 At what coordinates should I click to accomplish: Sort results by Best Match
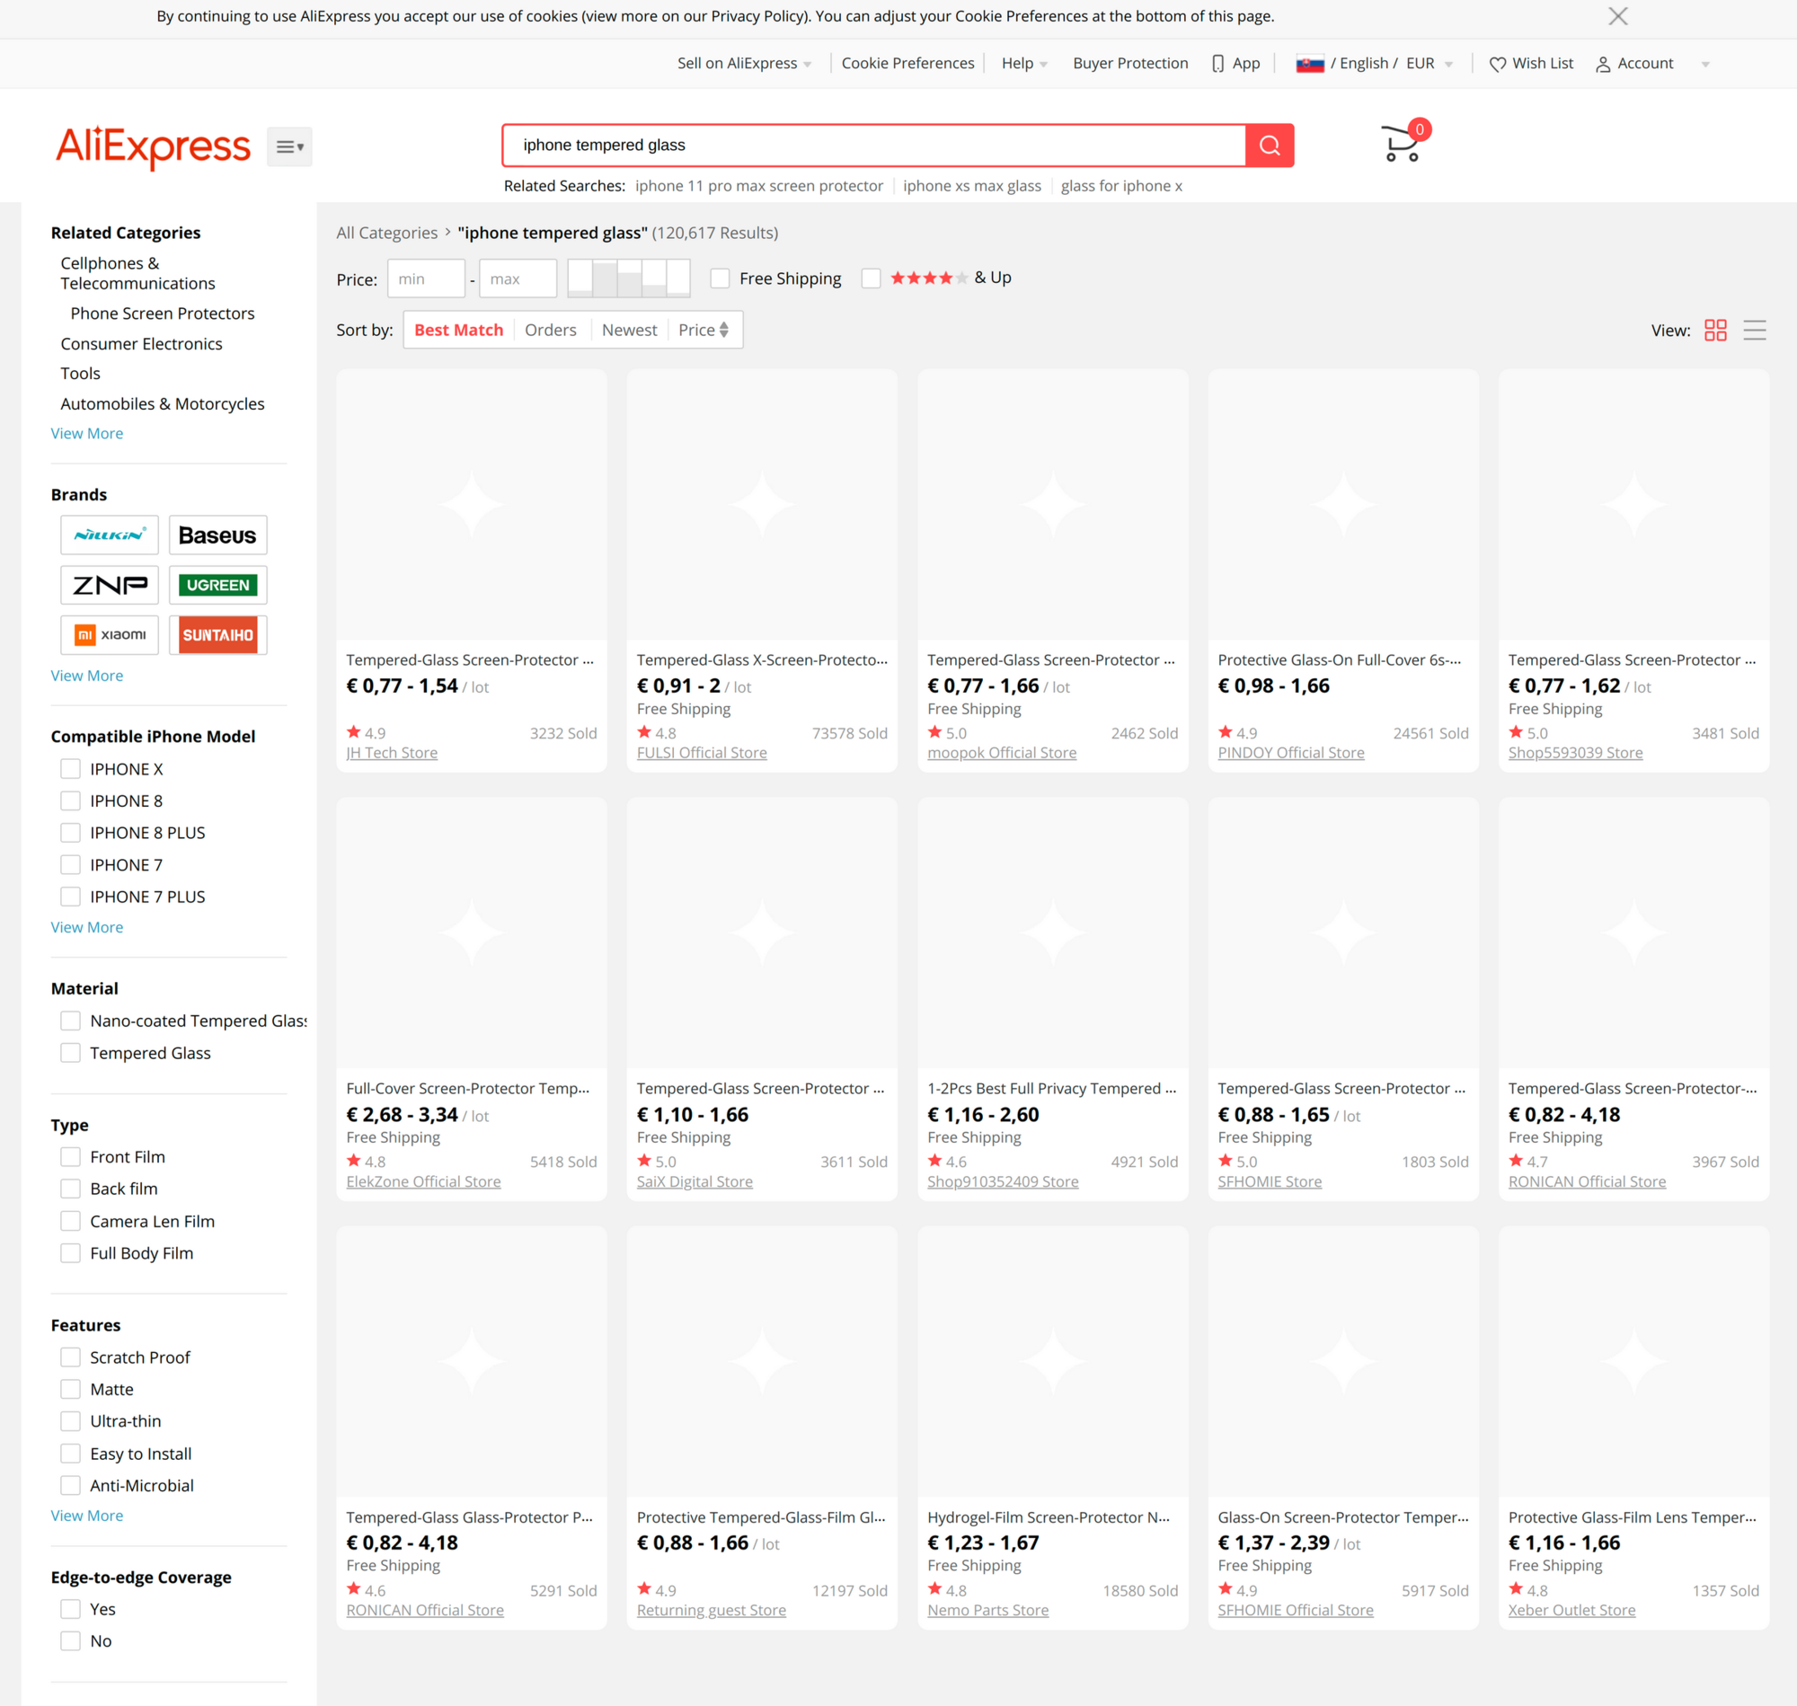tap(458, 330)
